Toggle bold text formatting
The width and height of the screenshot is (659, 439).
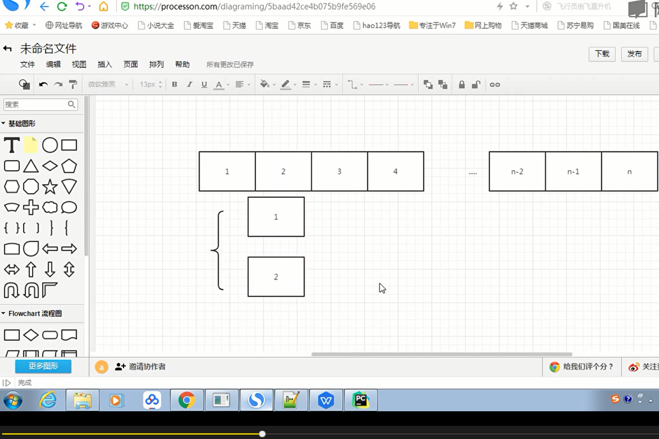[x=174, y=85]
